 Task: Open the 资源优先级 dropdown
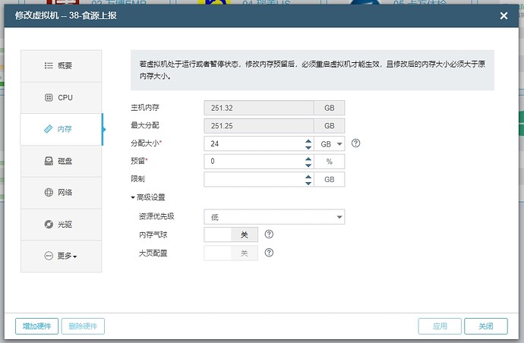[274, 217]
